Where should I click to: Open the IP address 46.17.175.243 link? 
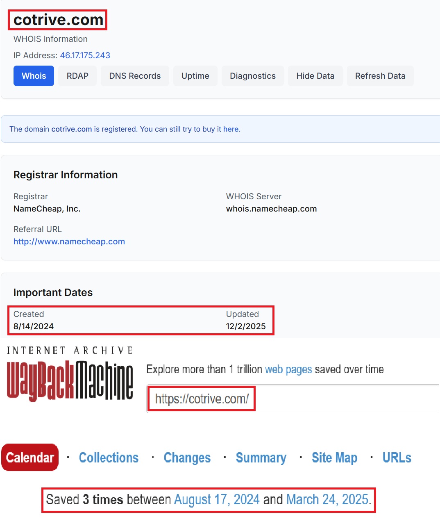85,55
